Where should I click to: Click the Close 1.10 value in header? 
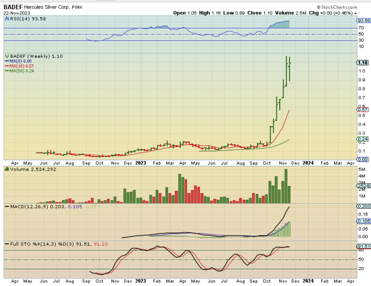pos(260,13)
